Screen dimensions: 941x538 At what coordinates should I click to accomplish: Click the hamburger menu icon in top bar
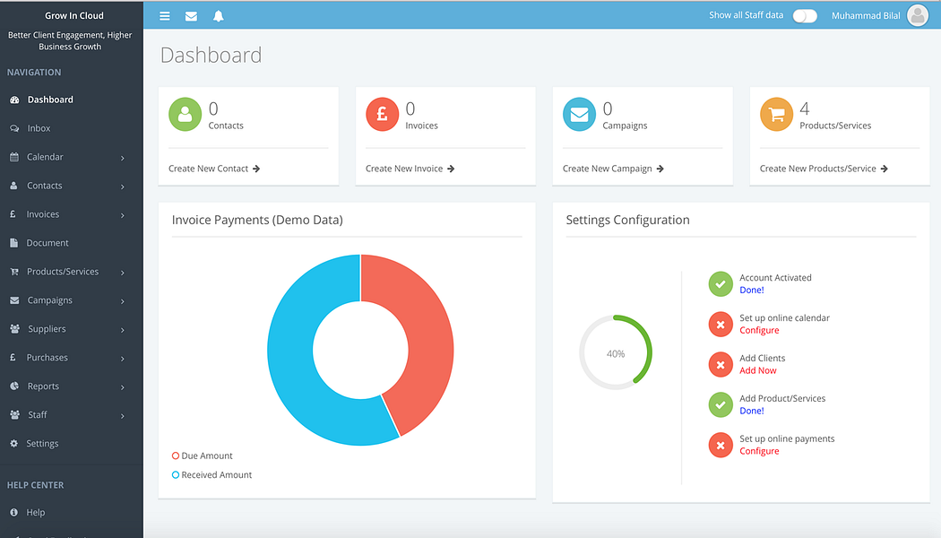coord(164,16)
